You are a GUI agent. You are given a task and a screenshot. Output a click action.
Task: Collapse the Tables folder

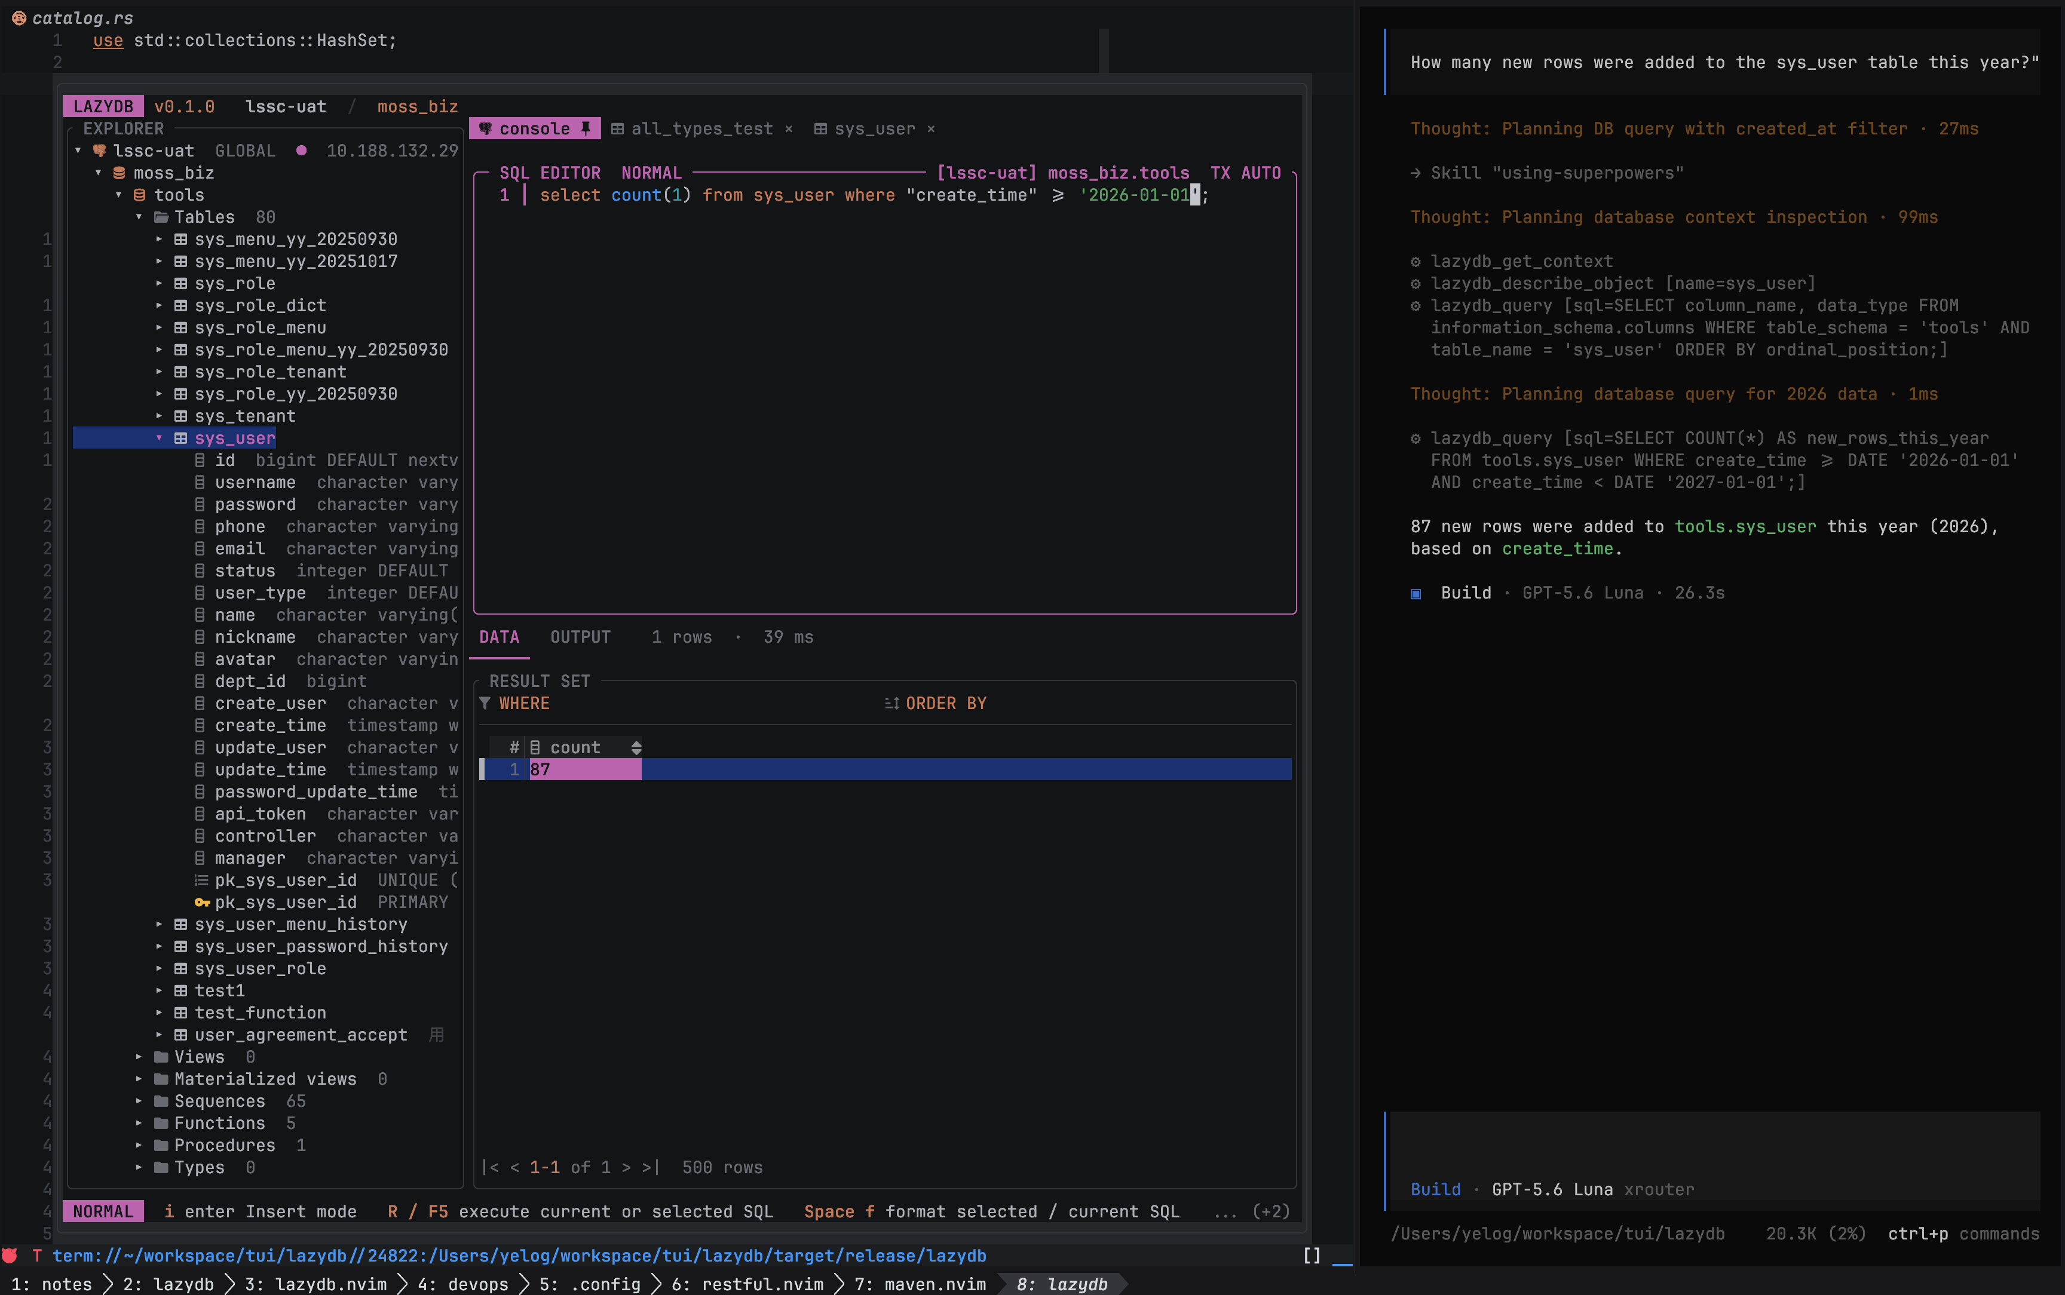click(x=139, y=217)
